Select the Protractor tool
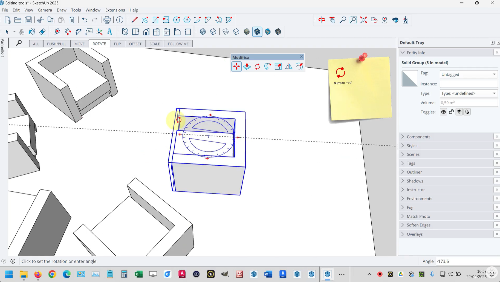This screenshot has width=500, height=282. pos(78,32)
